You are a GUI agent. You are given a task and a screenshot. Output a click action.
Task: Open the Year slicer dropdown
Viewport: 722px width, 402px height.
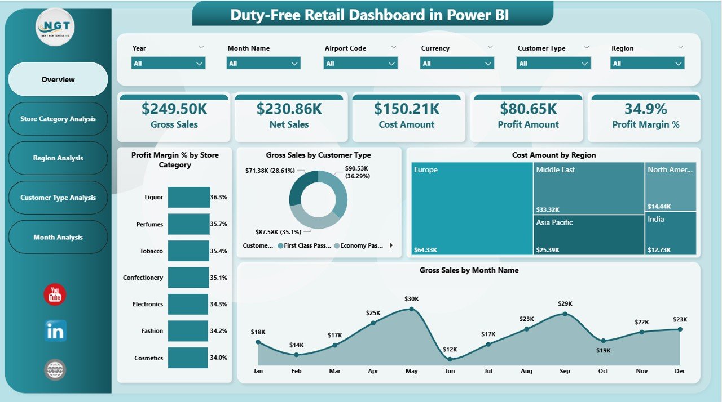coord(200,63)
